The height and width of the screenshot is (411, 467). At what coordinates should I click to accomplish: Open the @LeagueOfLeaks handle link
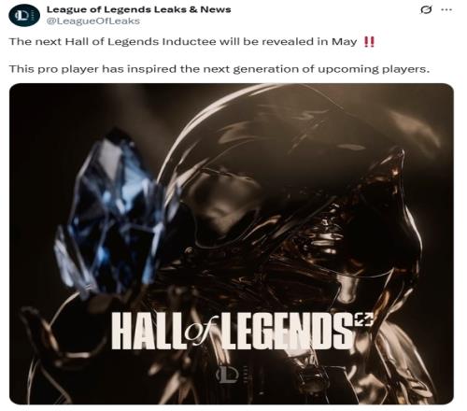tap(93, 21)
